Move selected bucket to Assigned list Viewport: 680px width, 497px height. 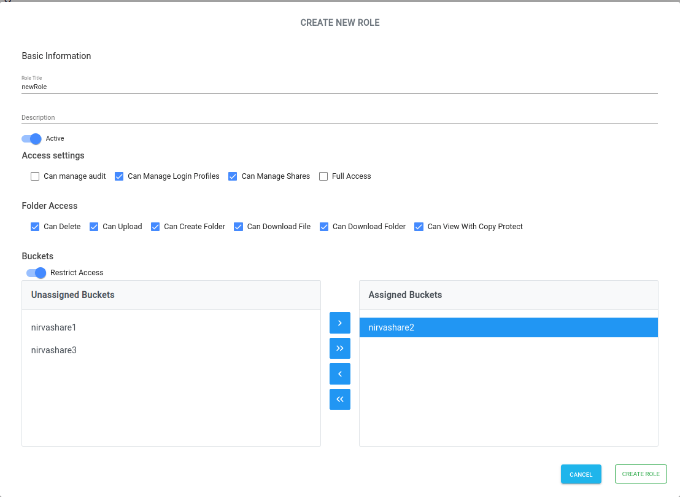(339, 323)
